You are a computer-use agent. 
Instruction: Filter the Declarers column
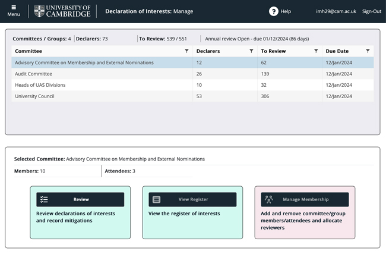click(251, 51)
